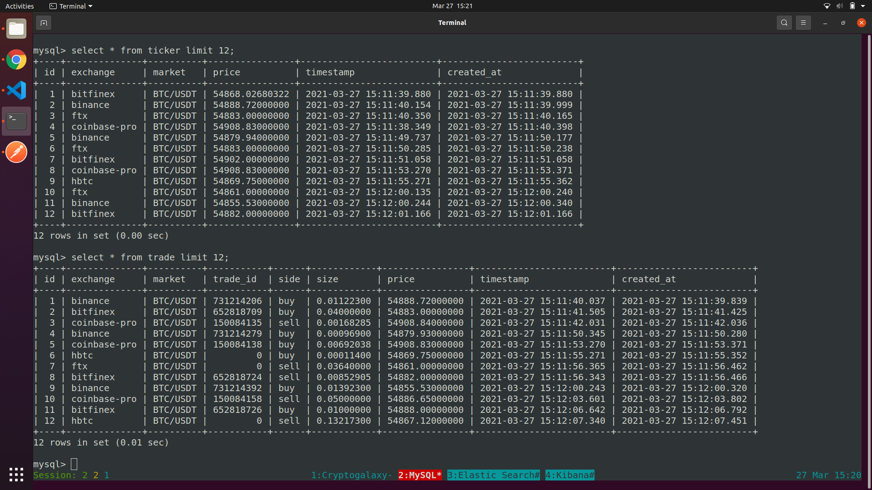
Task: Click the volume speaker icon
Action: 839,6
